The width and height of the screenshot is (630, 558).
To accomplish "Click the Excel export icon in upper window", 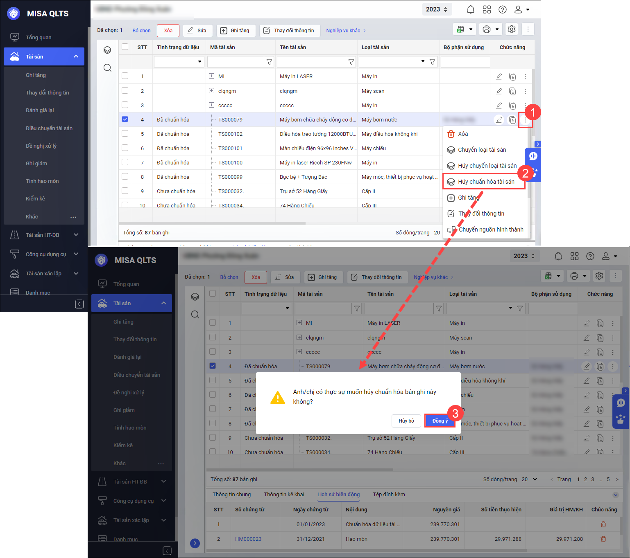I will click(461, 29).
